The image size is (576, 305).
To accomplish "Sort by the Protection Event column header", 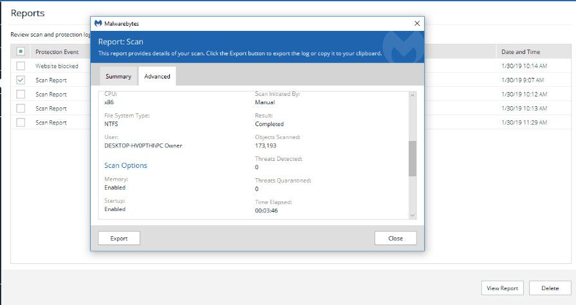I will 57,51.
